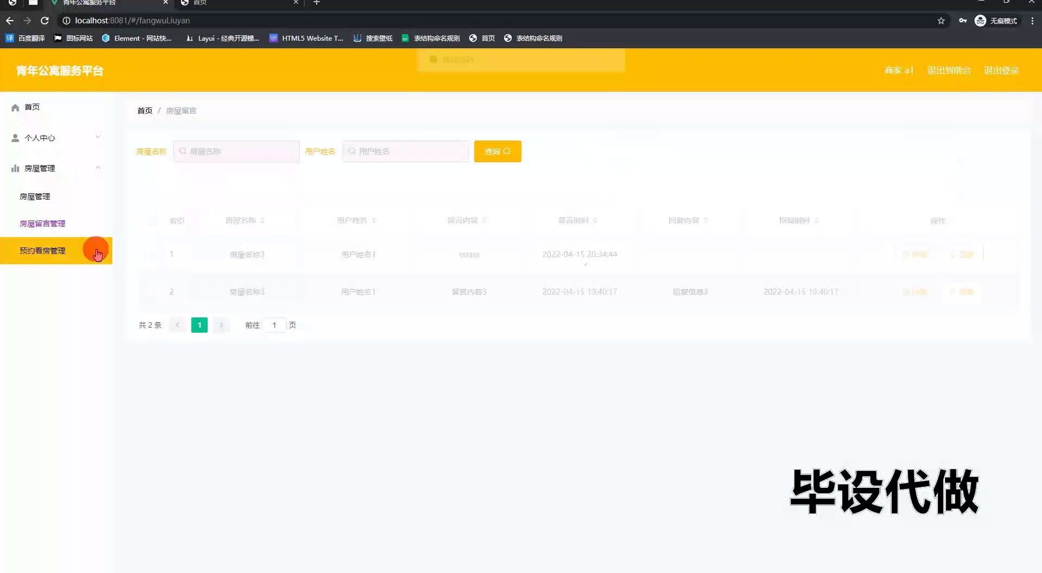Click the person icon beside 个人中心
Screen dimensions: 1042x573
15,138
